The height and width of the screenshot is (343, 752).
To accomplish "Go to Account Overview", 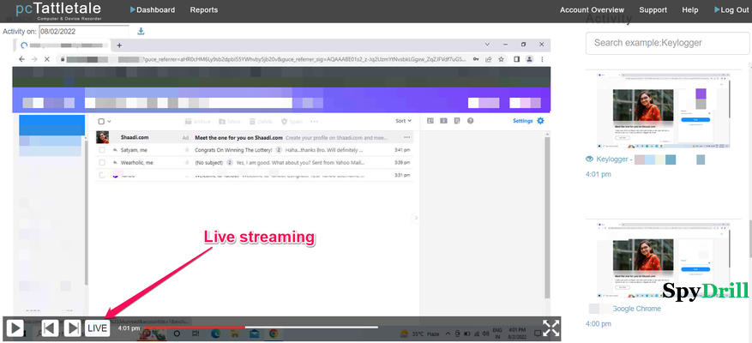I will 592,10.
